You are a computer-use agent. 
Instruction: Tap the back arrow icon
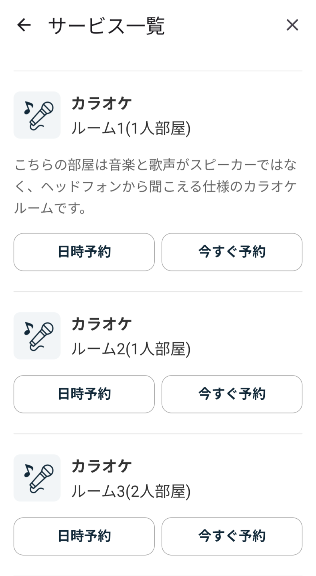[x=24, y=25]
